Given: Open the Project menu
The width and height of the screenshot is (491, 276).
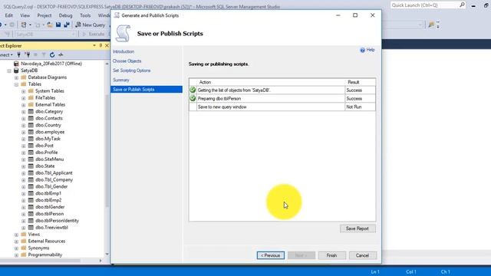Looking at the screenshot, I should pyautogui.click(x=44, y=15).
